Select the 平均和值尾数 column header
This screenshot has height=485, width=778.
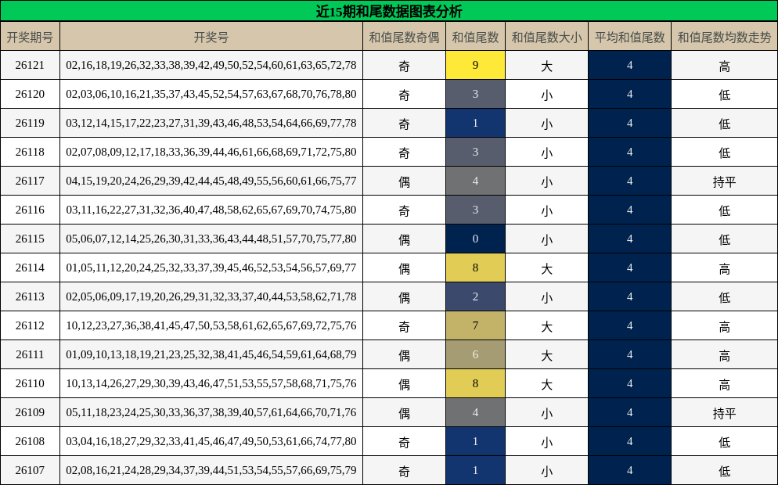(629, 36)
